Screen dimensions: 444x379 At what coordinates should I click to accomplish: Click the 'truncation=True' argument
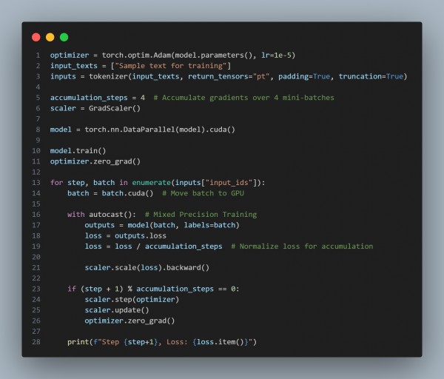pos(371,76)
